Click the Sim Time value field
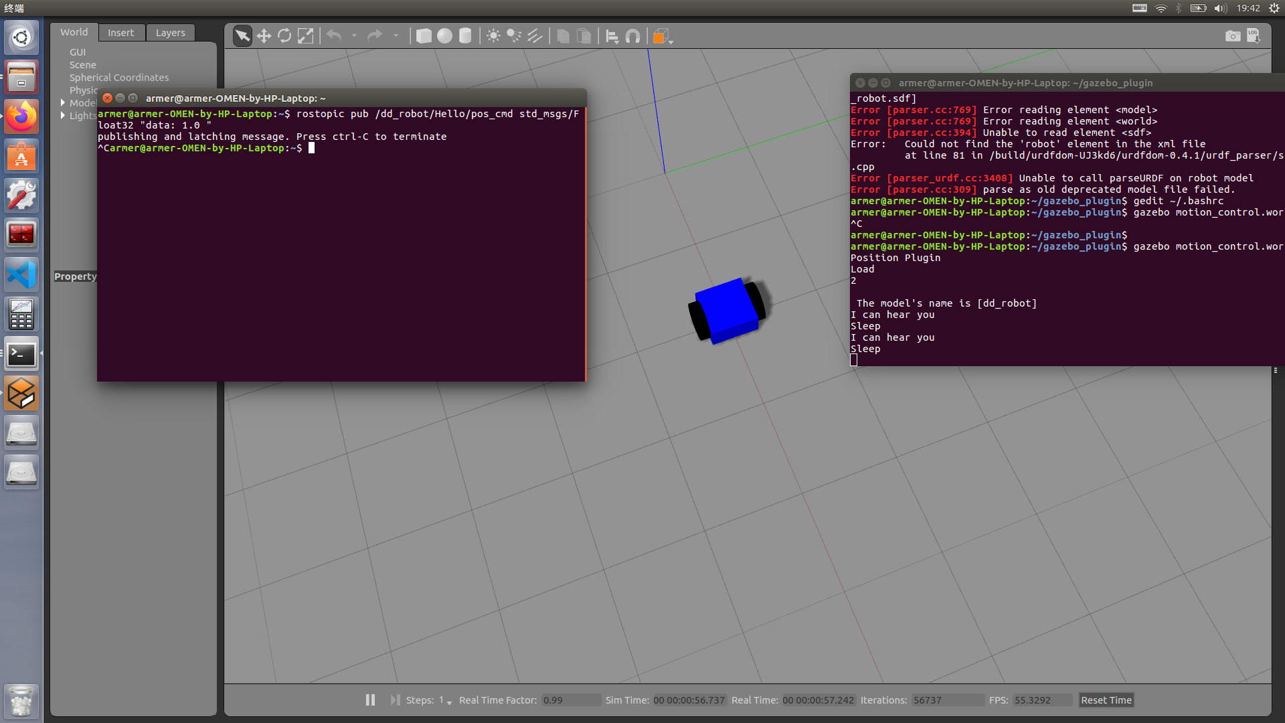 [689, 700]
